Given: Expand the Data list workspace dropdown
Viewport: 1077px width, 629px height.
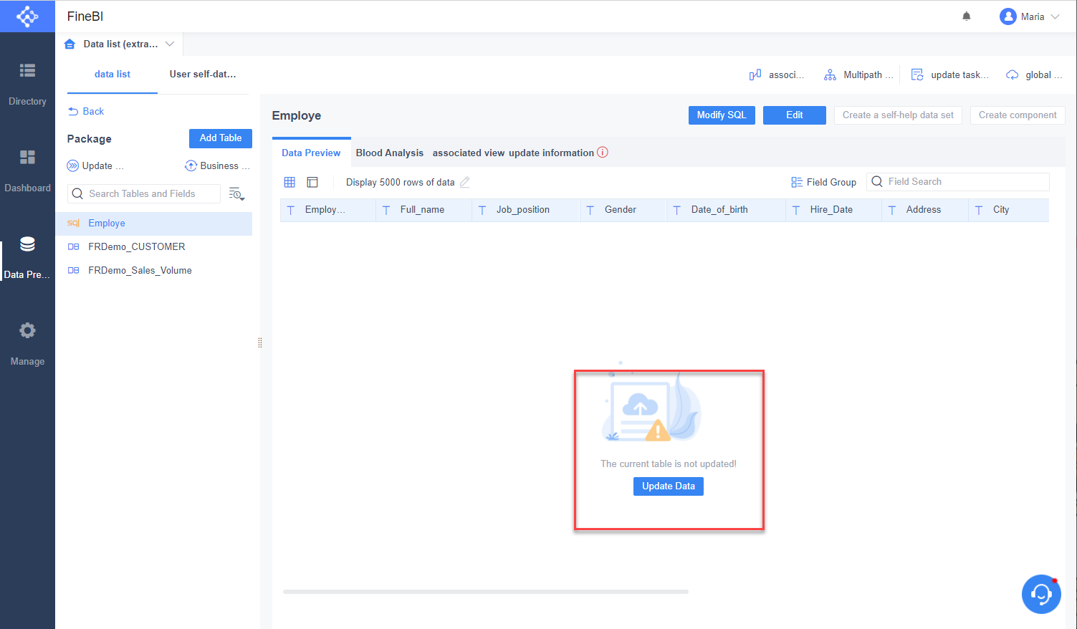Looking at the screenshot, I should tap(170, 44).
